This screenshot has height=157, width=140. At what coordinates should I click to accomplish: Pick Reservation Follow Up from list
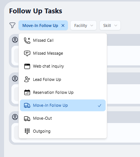click(x=63, y=92)
